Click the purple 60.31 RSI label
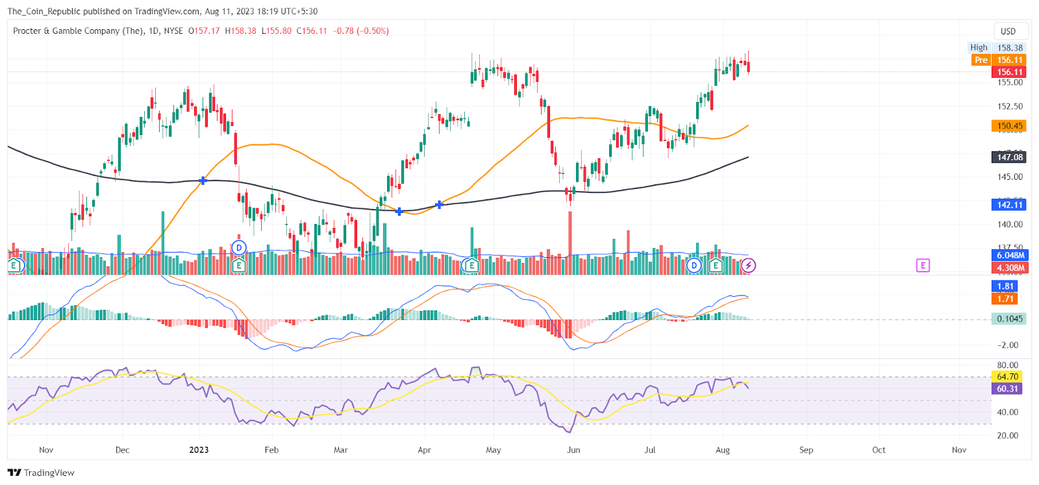Screen dimensions: 1039x485 click(x=1007, y=389)
